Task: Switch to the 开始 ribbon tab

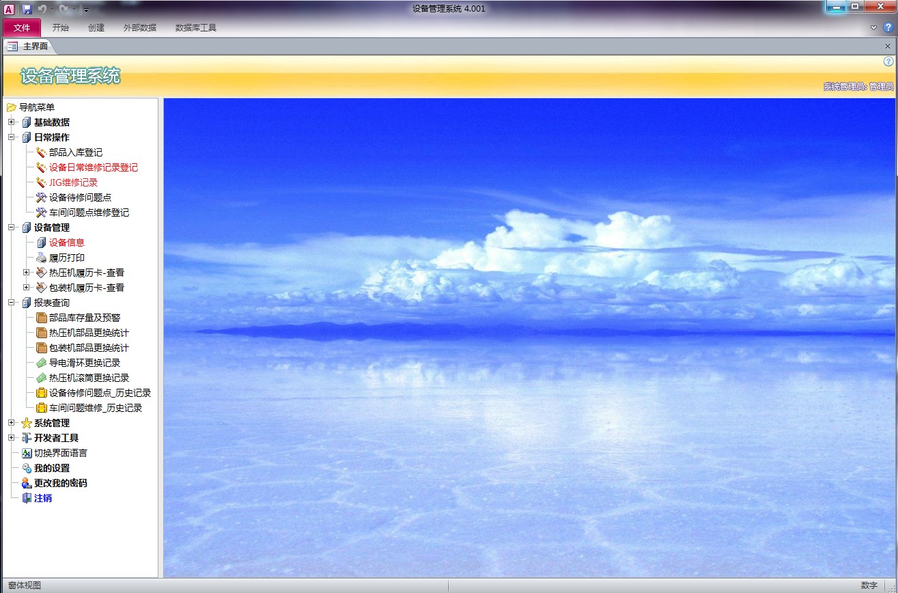Action: (61, 28)
